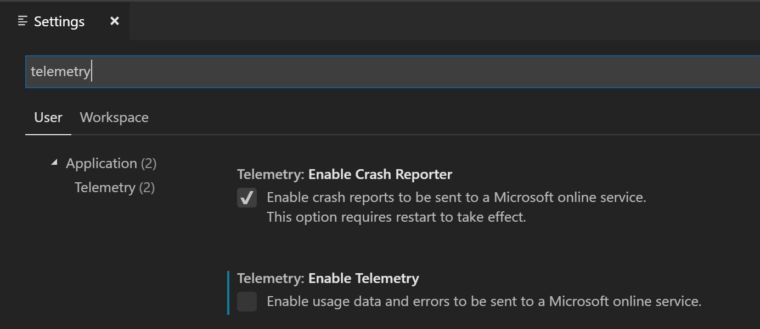Image resolution: width=760 pixels, height=329 pixels.
Task: Click the crash reporter description text
Action: [455, 197]
